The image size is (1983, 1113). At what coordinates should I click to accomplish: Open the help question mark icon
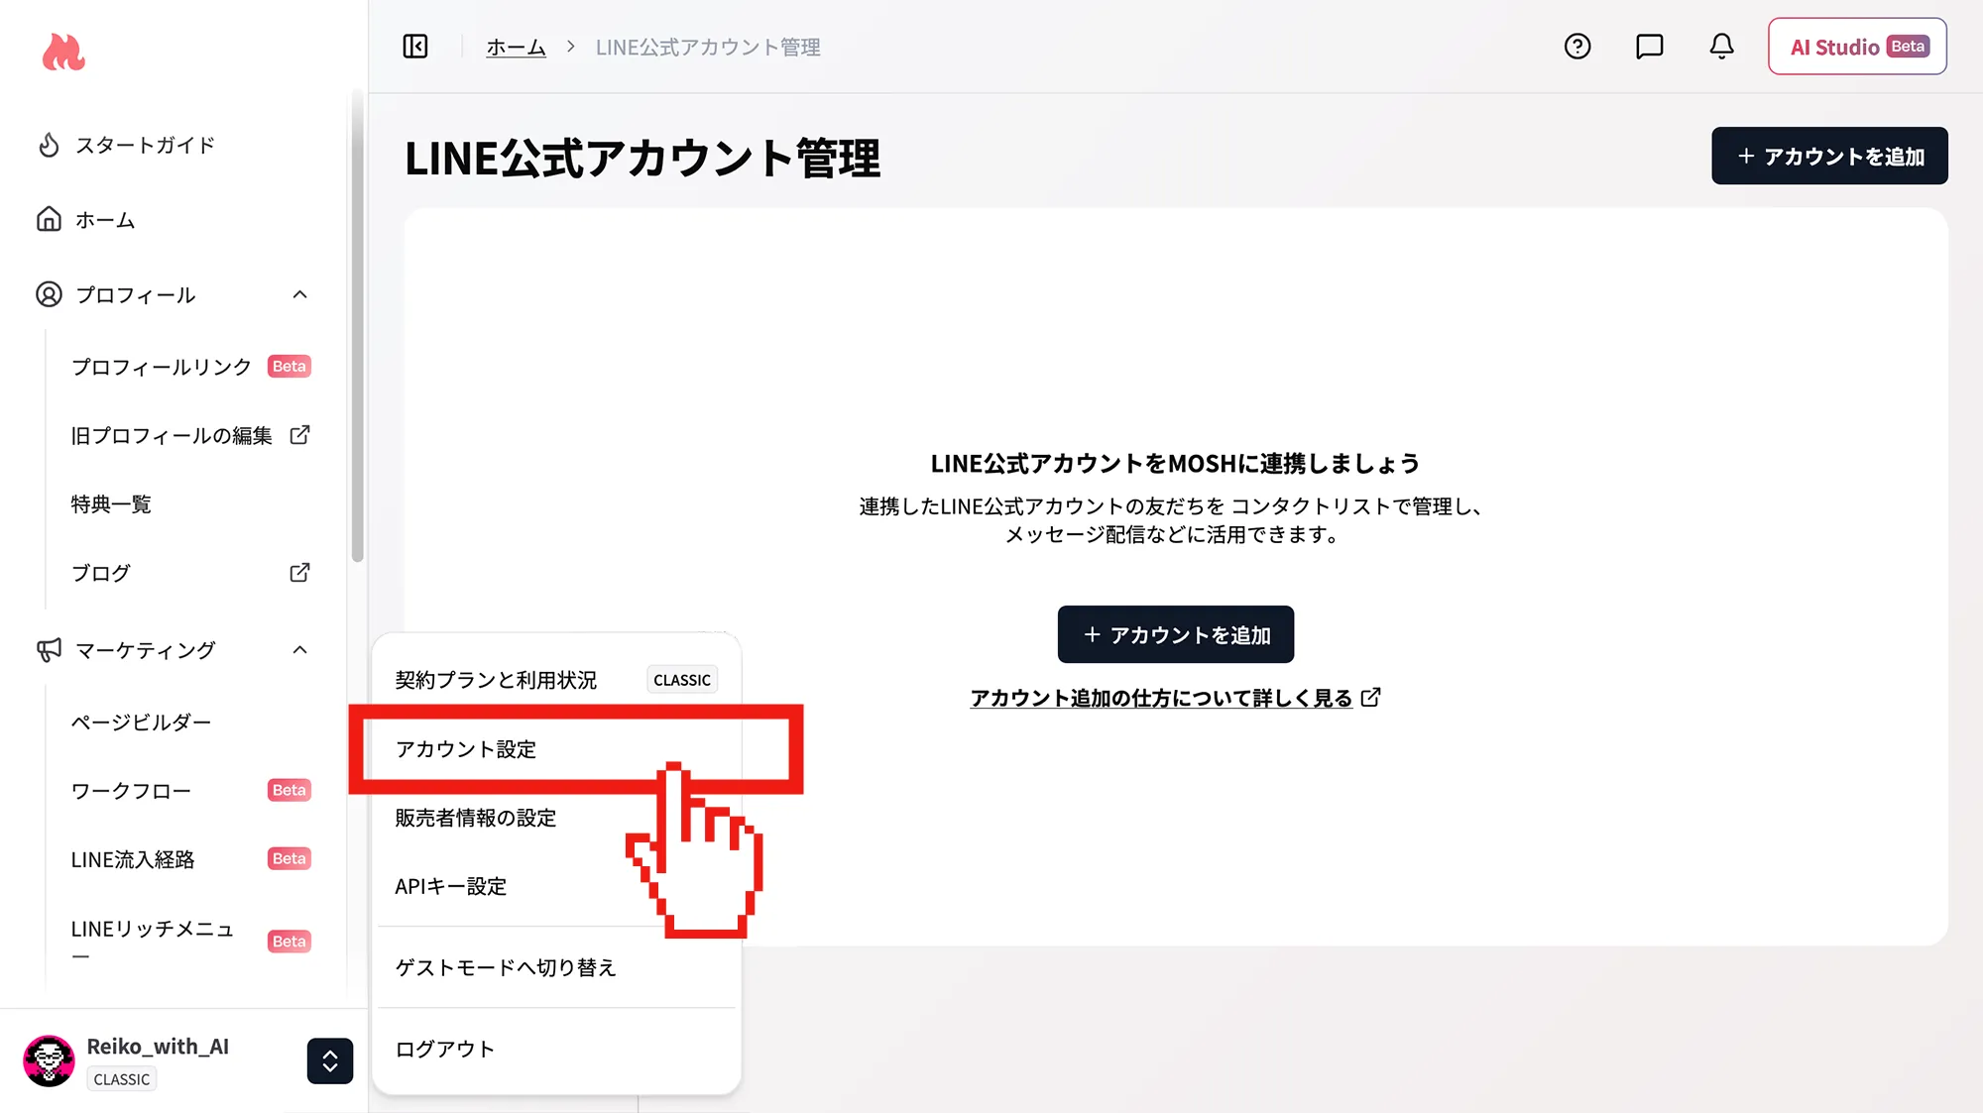click(x=1577, y=47)
